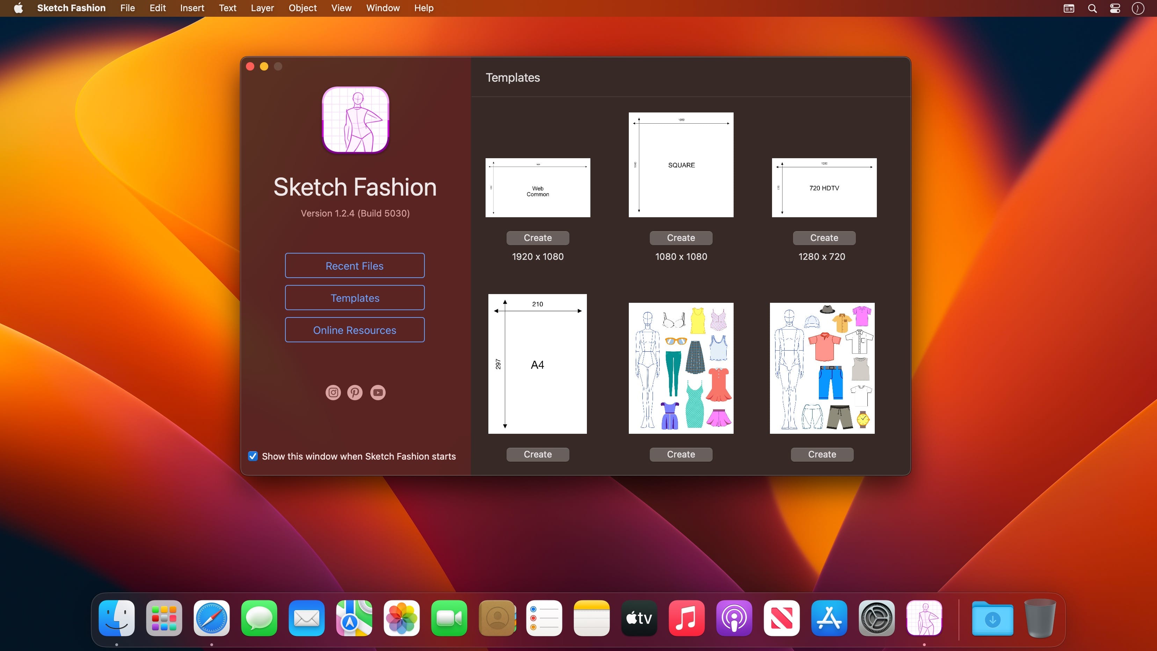Open the Spotlight search icon
The width and height of the screenshot is (1157, 651).
[x=1092, y=8]
